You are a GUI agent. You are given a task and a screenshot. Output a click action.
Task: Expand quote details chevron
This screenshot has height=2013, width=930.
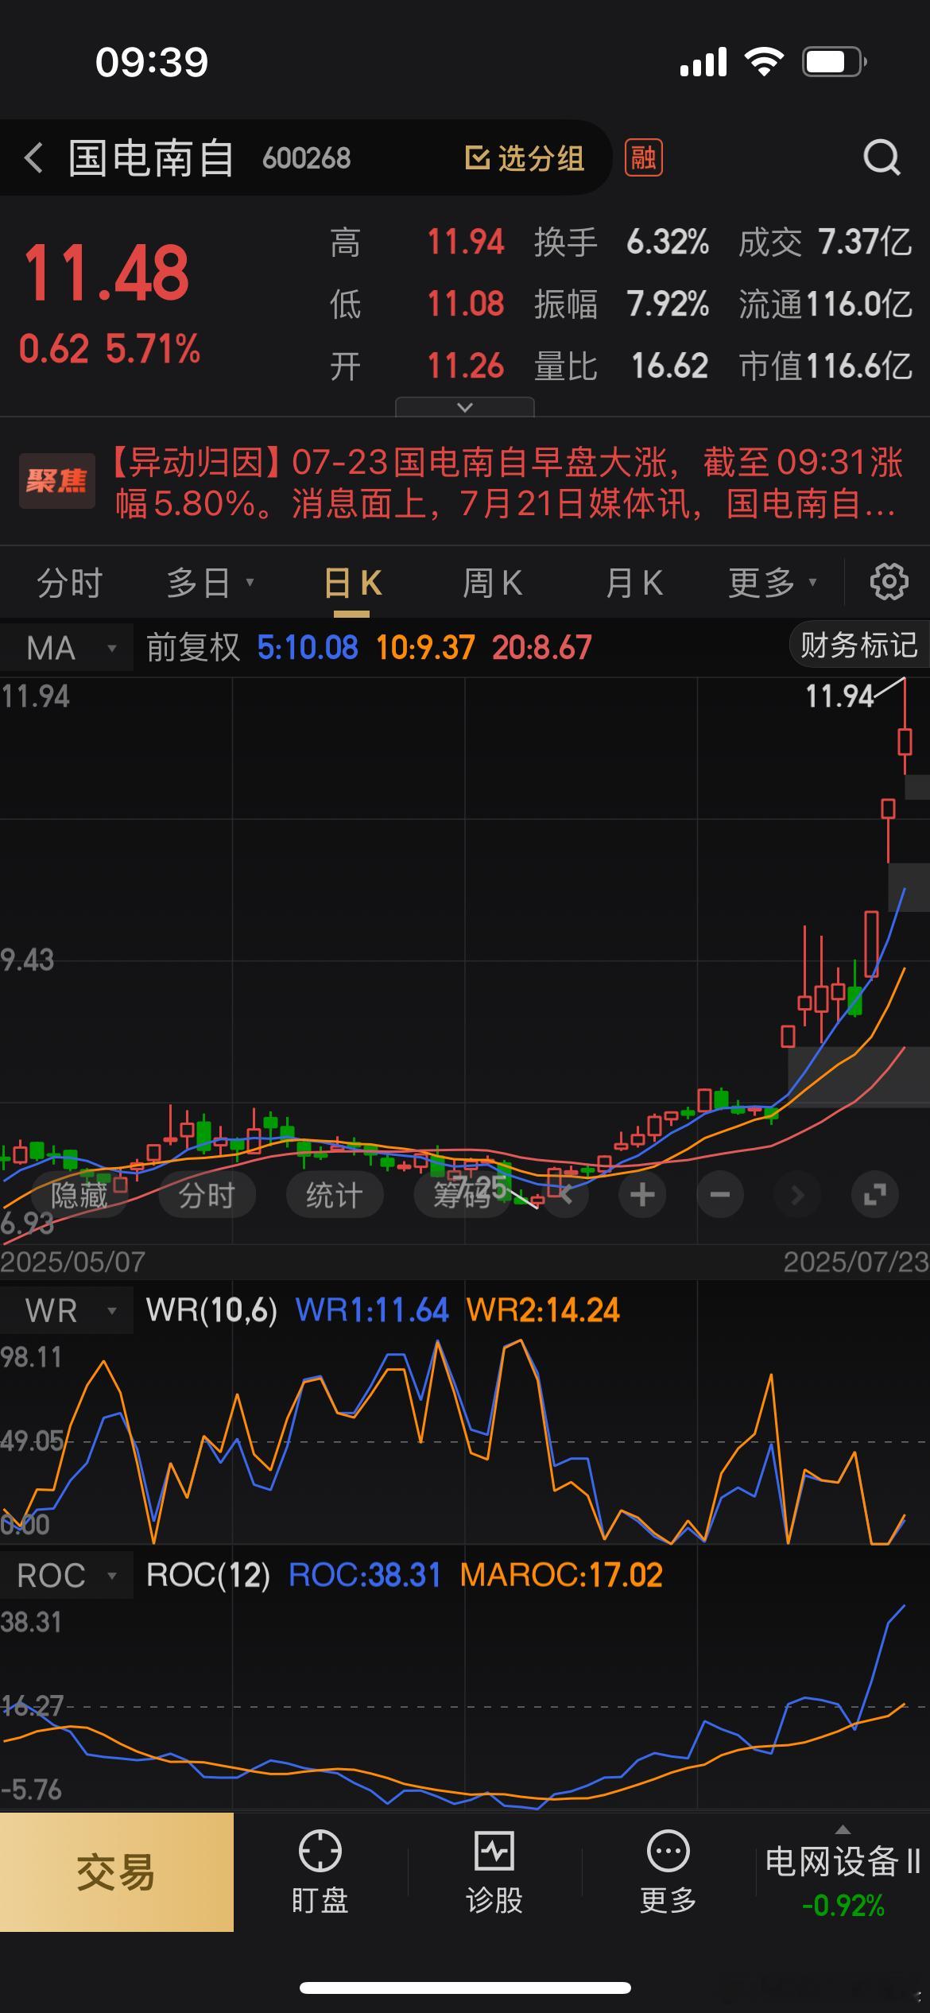coord(465,407)
